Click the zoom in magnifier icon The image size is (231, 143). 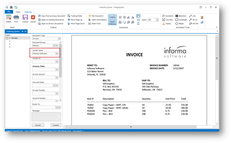click(133, 22)
